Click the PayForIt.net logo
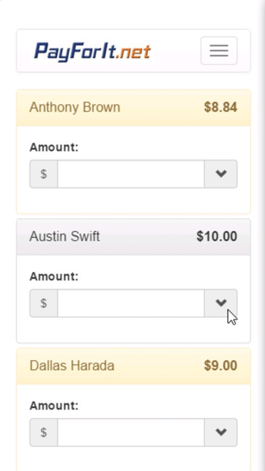Image resolution: width=265 pixels, height=471 pixels. [x=93, y=52]
